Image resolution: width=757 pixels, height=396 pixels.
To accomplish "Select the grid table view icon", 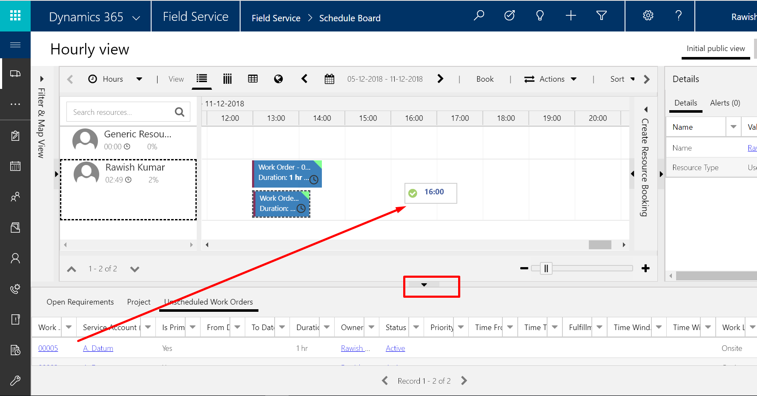I will pyautogui.click(x=253, y=79).
